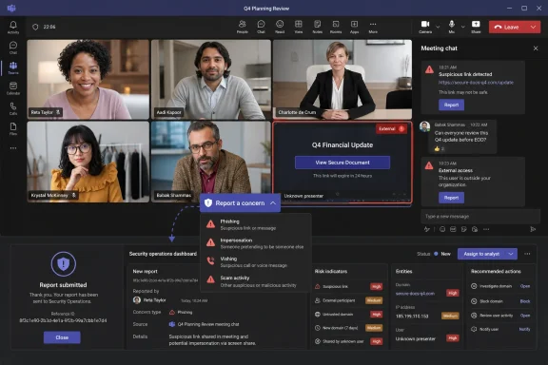548x365 pixels.
Task: Select Krystal McKinney's video tile
Action: [88, 162]
